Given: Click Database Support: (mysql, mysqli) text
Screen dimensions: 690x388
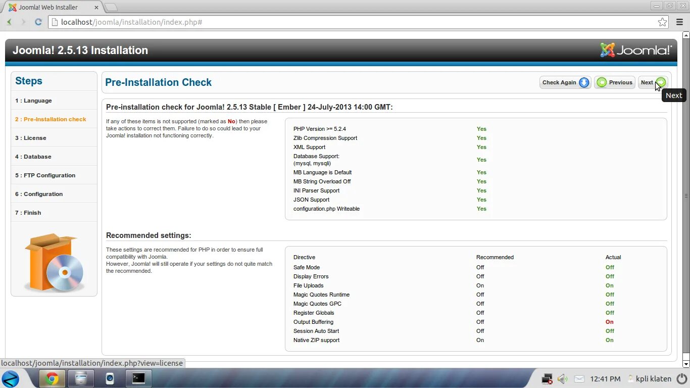Looking at the screenshot, I should (316, 160).
